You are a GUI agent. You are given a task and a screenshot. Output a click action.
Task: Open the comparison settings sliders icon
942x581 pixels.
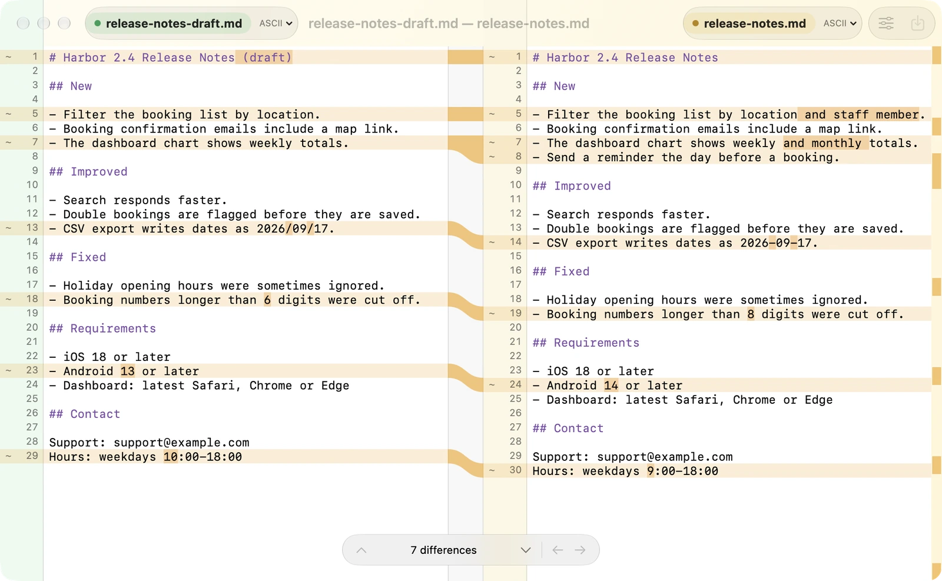(x=886, y=24)
